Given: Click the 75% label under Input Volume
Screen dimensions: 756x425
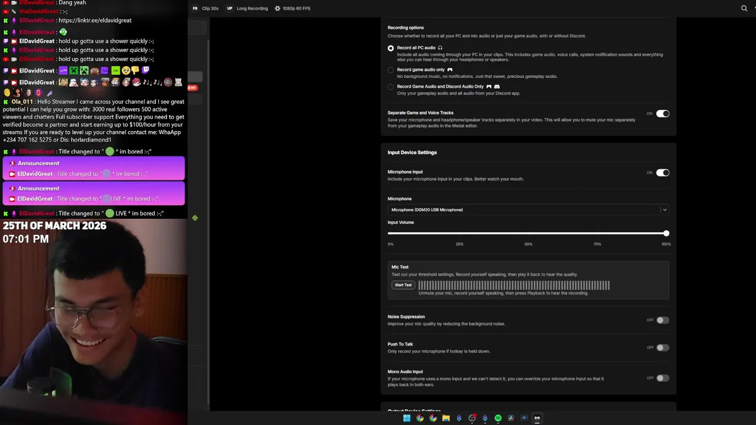Looking at the screenshot, I should click(597, 244).
